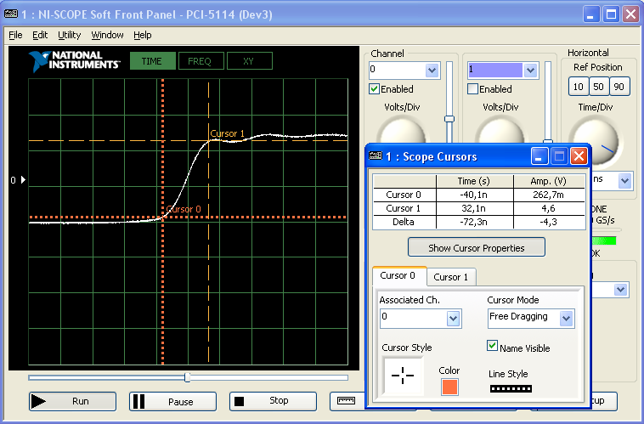
Task: Click the NI-SCOPE main window title icon
Action: [x=11, y=14]
